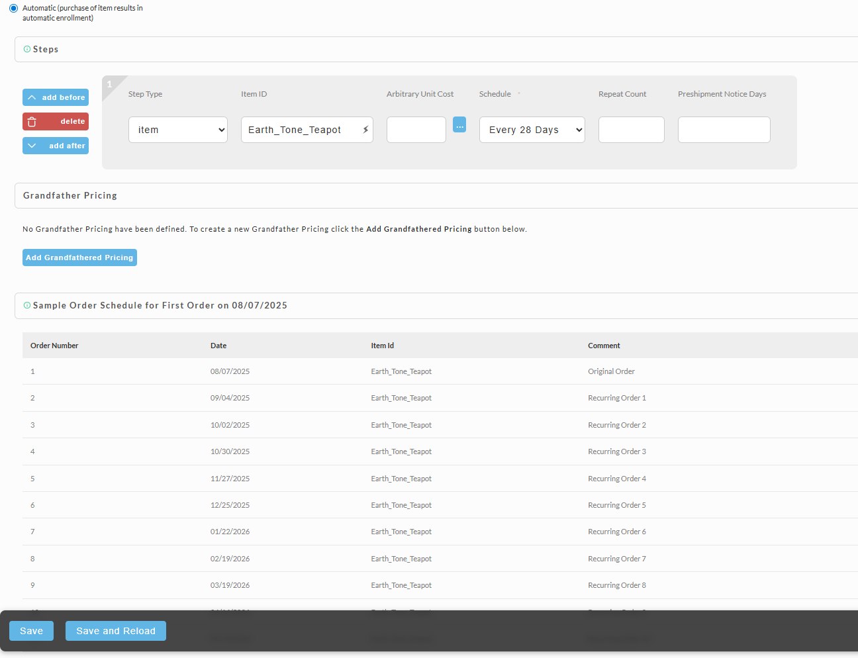Click the Recurring Order 8 comment
The image size is (858, 658).
point(617,585)
